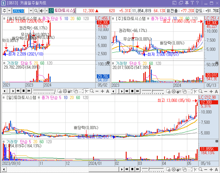Image resolution: width=220 pixels, height=173 pixels.
Task: Open the dropdown arrow beside speaker icon
Action: coord(47,11)
